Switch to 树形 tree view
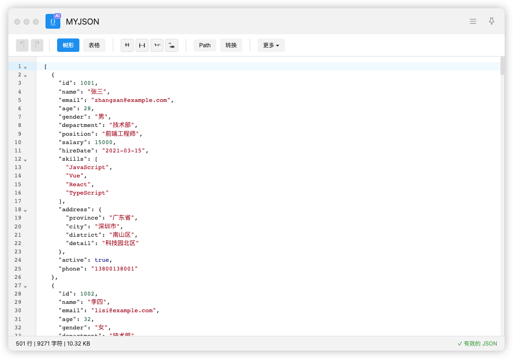 point(68,45)
